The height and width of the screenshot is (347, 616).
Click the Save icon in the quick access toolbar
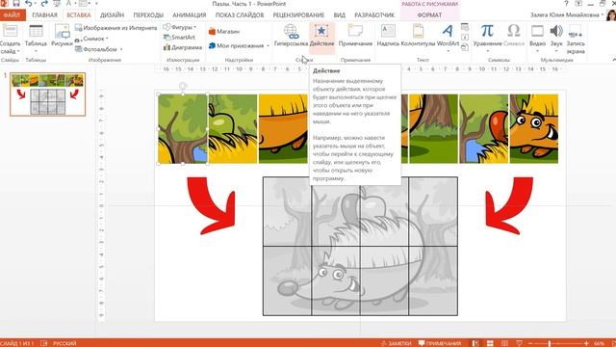[x=16, y=4]
